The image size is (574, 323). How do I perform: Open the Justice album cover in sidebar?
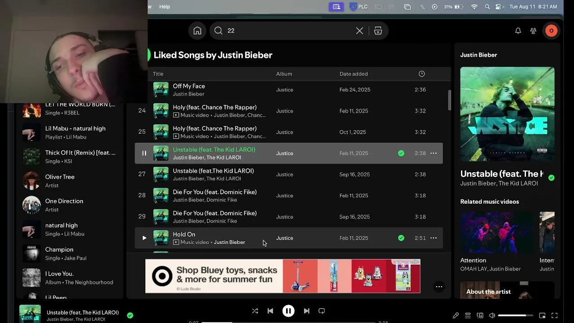point(507,114)
